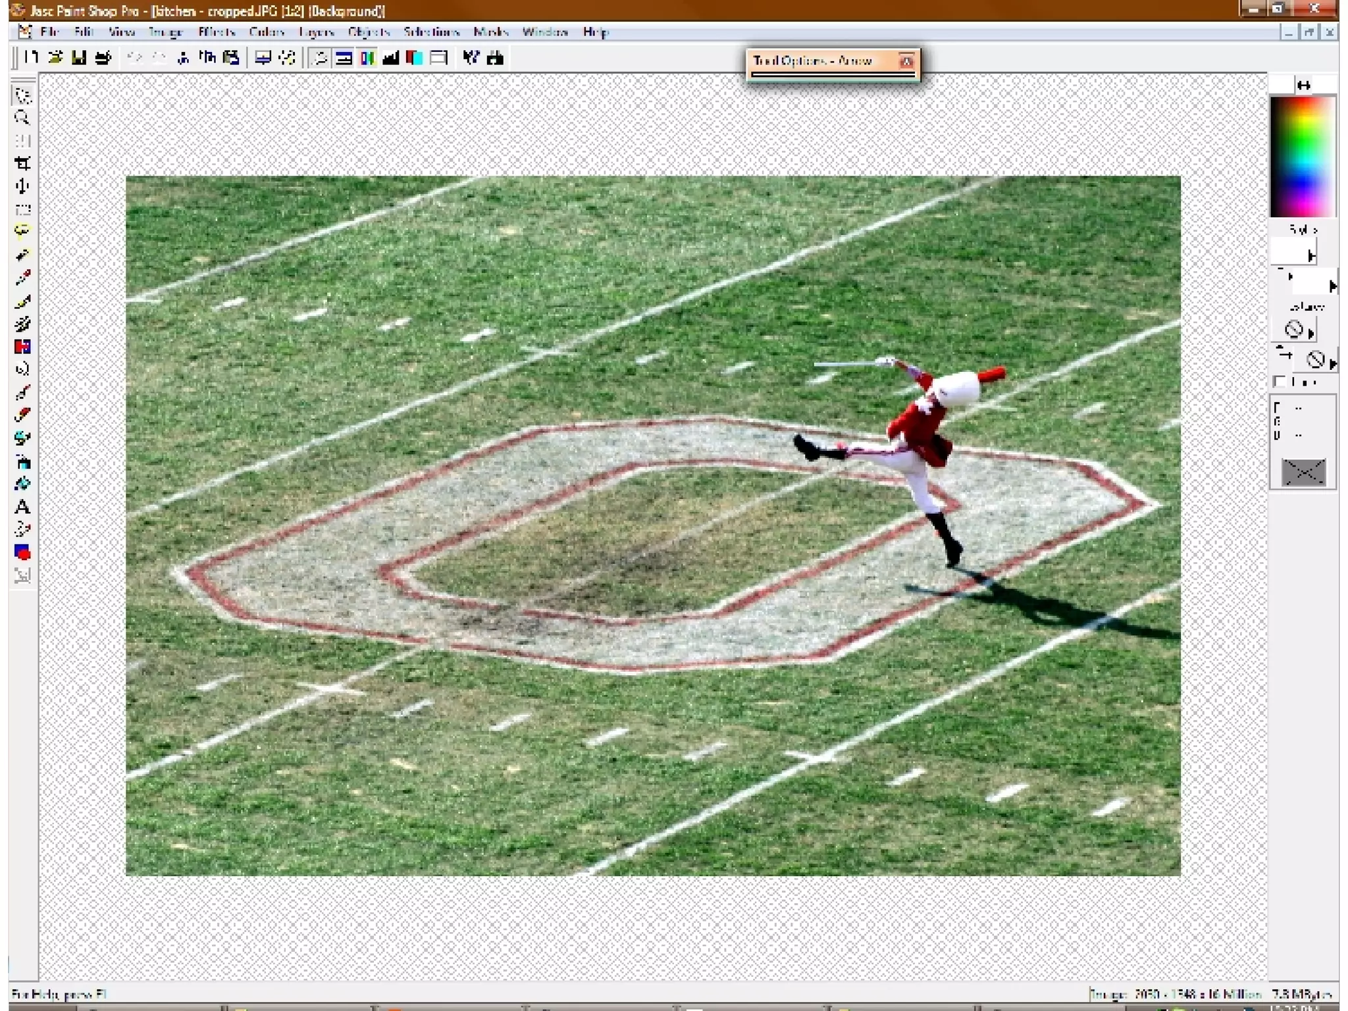Screen dimensions: 1348x1011
Task: Select the Crop tool
Action: [22, 163]
